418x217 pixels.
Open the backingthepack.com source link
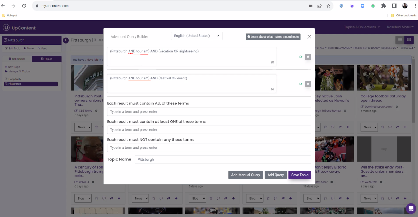379,107
